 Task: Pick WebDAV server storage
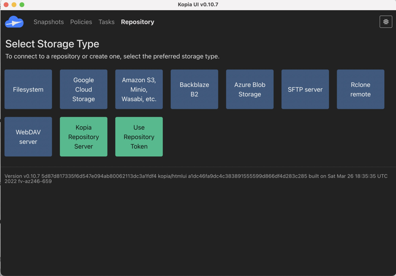click(28, 137)
